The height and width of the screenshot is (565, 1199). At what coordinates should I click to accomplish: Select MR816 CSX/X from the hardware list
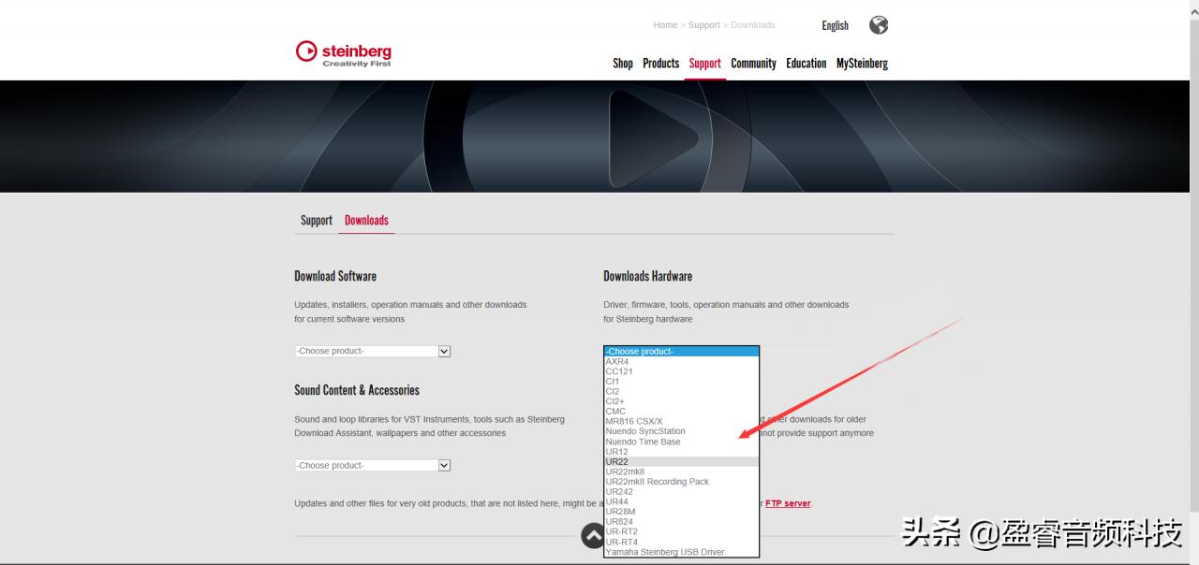tap(681, 422)
